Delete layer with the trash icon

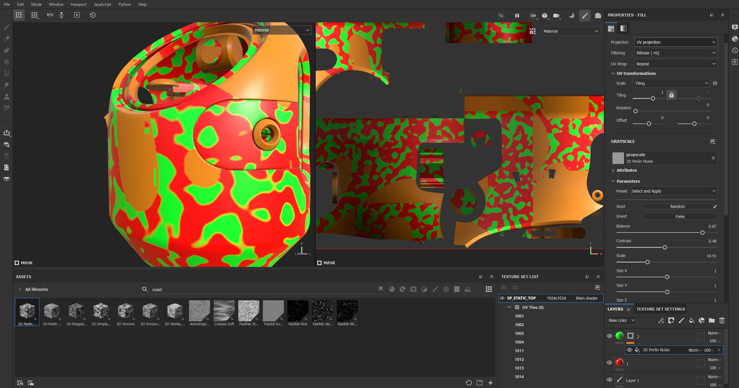tap(722, 320)
